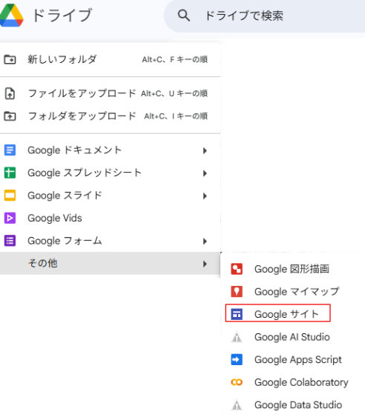Click the Google マイマップ pin icon
This screenshot has height=417, width=365.
tap(237, 292)
